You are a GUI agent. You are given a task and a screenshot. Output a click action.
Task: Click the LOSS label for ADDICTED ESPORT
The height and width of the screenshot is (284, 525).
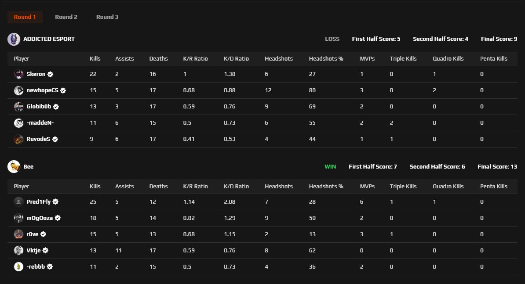coord(332,39)
